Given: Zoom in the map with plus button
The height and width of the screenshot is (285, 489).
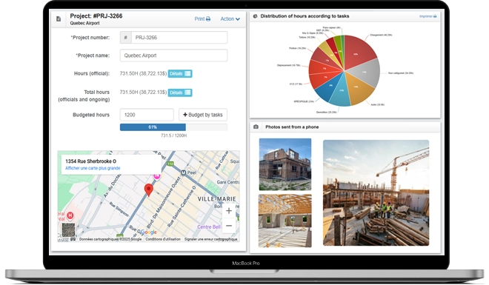Looking at the screenshot, I should click(229, 211).
